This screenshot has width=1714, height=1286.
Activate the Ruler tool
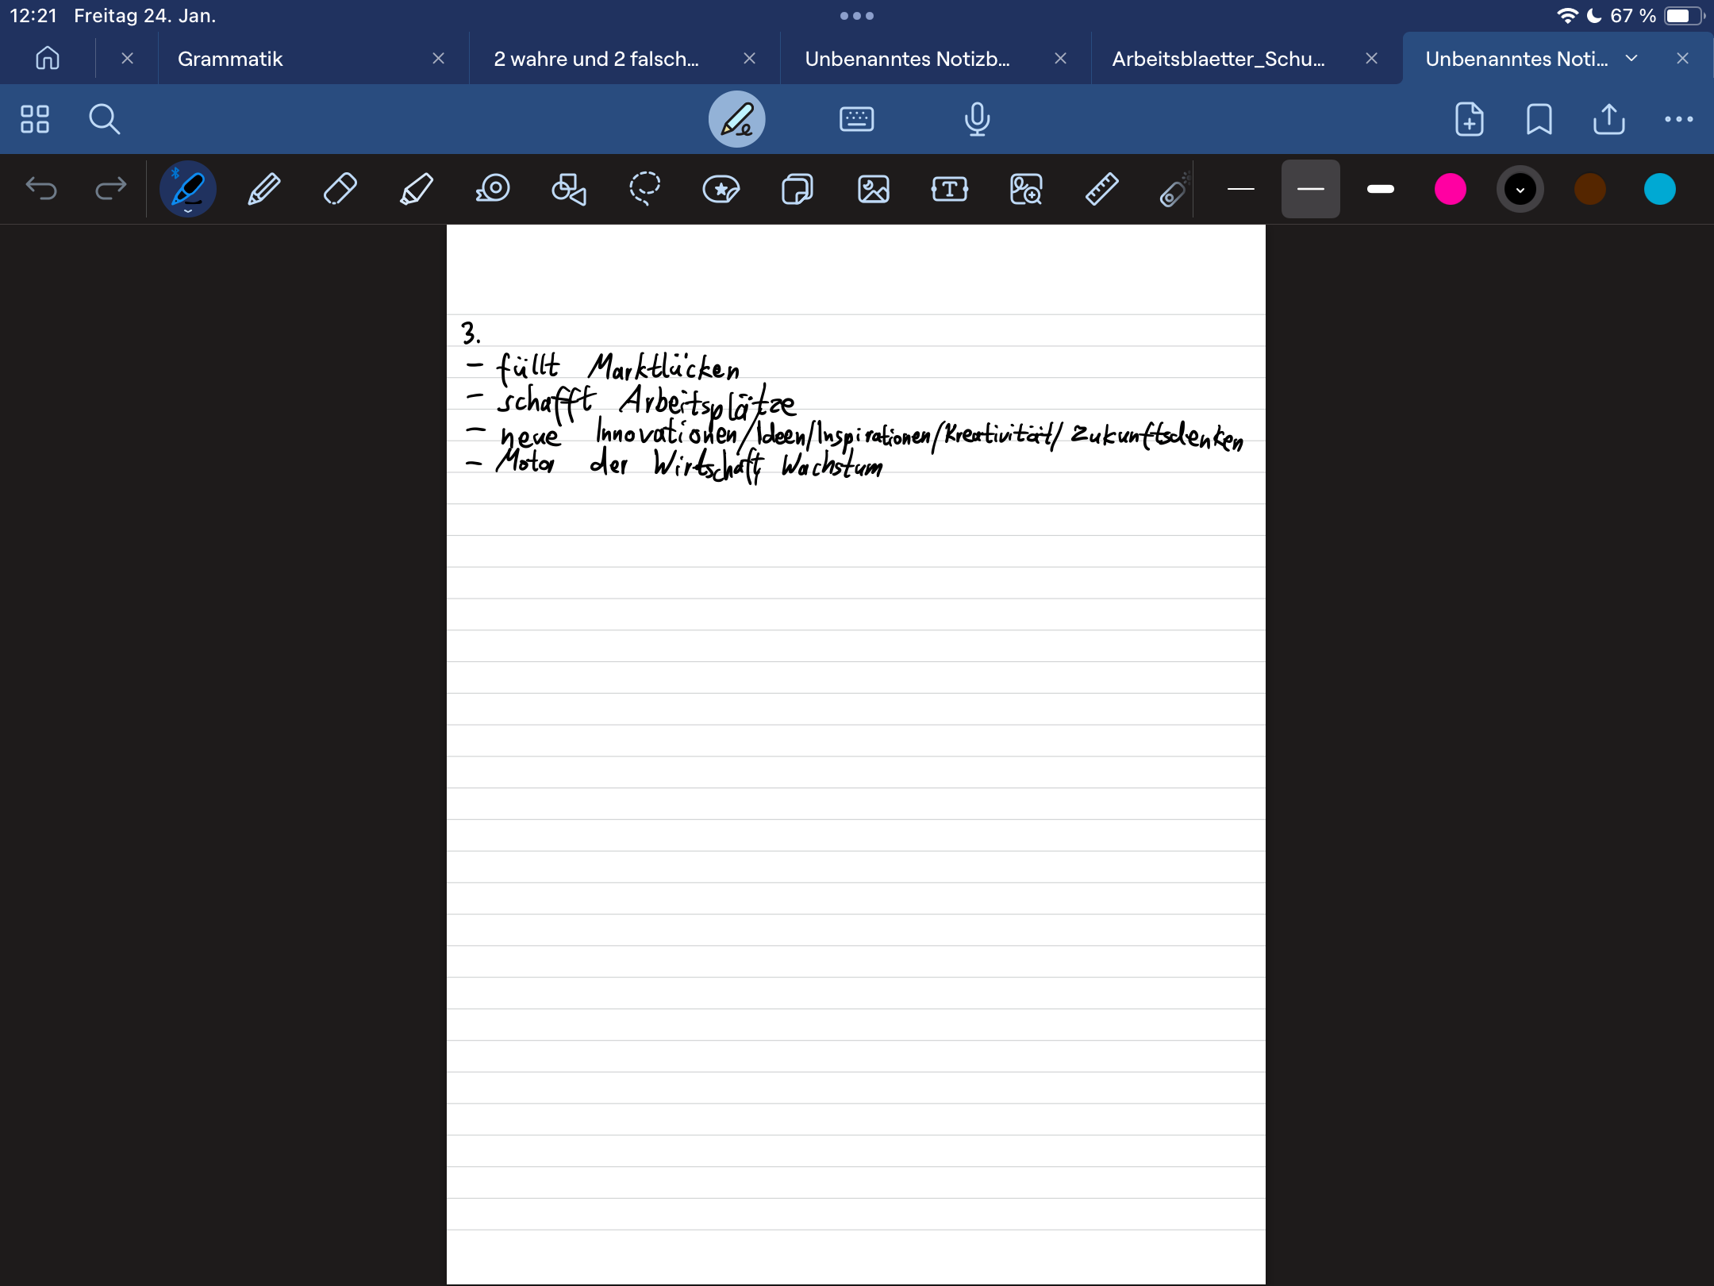tap(1101, 190)
